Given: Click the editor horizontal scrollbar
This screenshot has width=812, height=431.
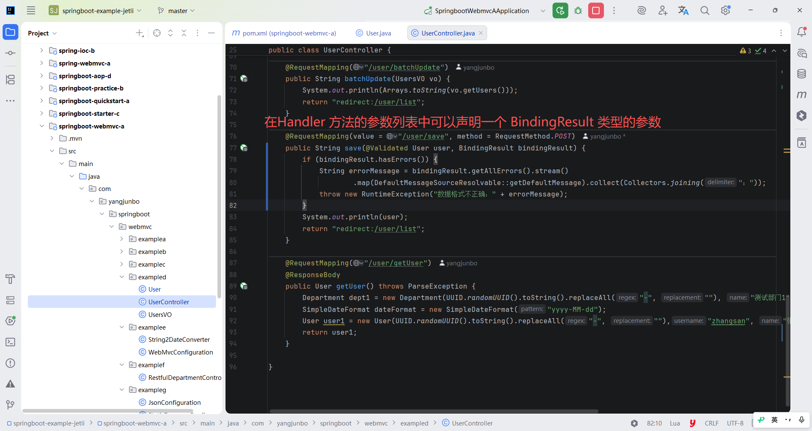Looking at the screenshot, I should [x=434, y=411].
